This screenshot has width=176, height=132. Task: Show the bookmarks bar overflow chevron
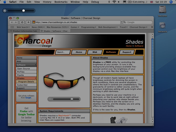tap(152, 27)
